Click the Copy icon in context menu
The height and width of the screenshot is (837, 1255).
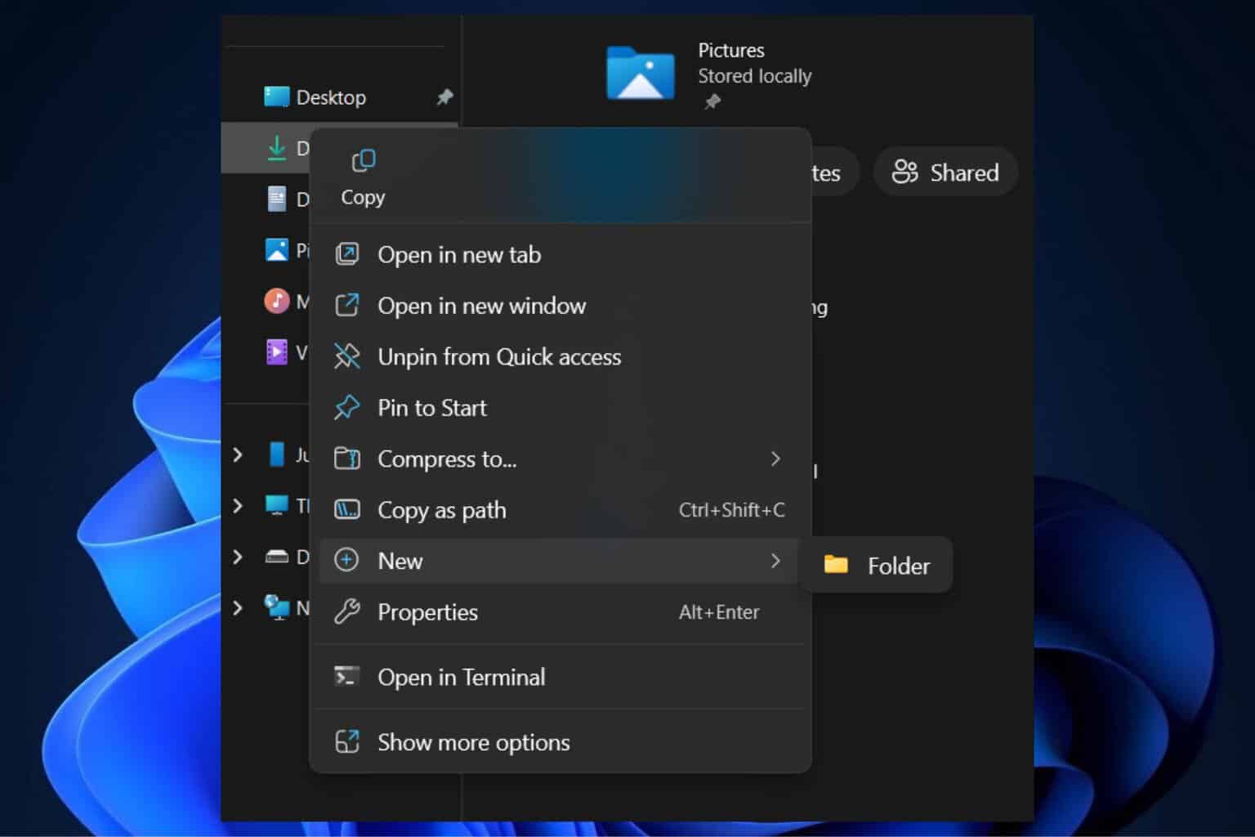point(363,161)
